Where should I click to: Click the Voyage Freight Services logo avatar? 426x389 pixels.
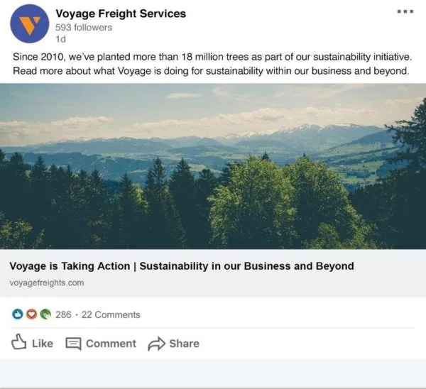click(29, 23)
